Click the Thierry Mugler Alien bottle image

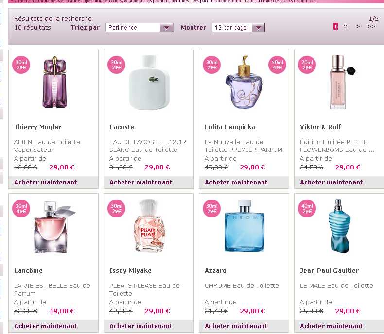click(x=54, y=82)
